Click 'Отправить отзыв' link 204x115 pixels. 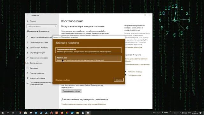134,75
